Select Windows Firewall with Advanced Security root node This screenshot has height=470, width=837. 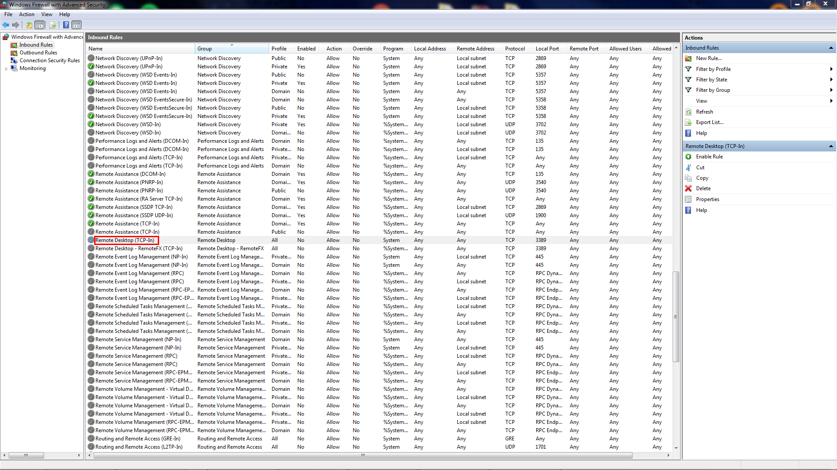[47, 37]
